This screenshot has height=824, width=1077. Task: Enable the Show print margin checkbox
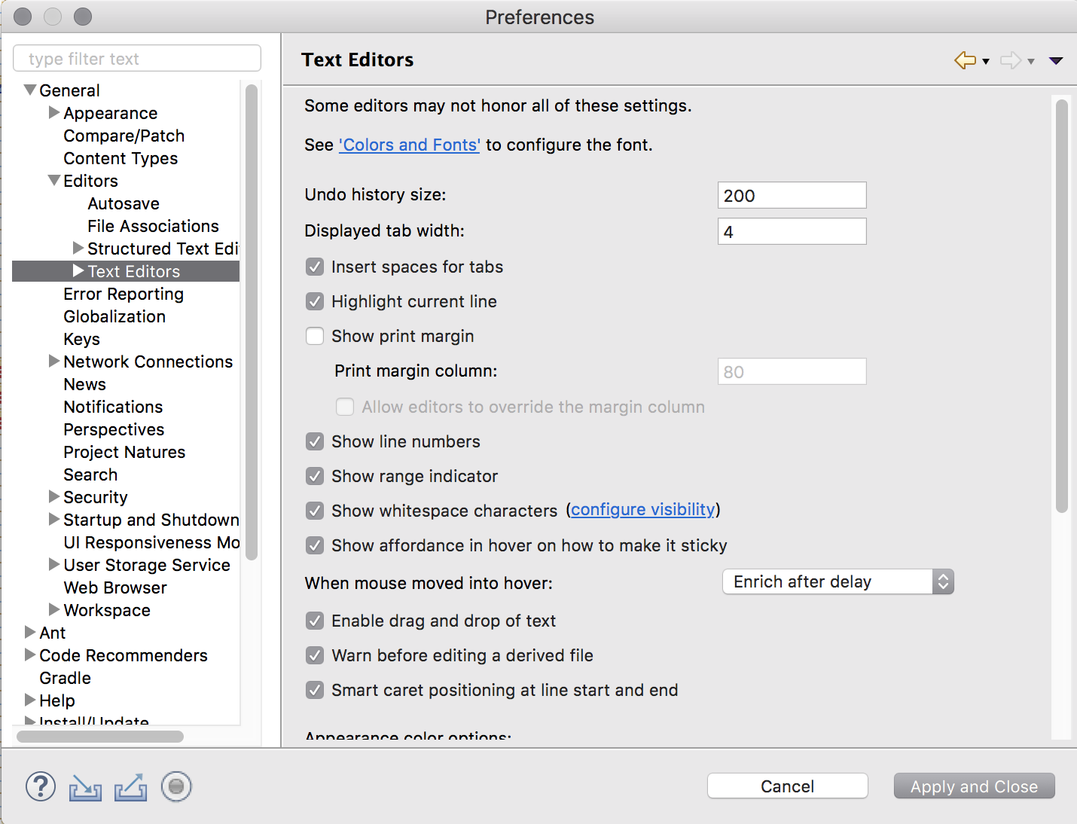tap(315, 337)
